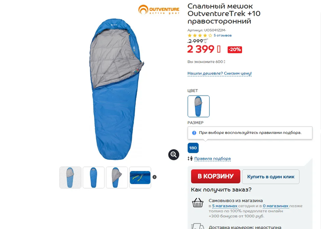
Task: Select first thumbnail of open sleeping bag
Action: click(70, 177)
